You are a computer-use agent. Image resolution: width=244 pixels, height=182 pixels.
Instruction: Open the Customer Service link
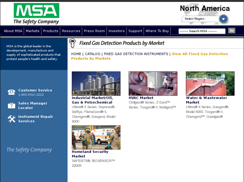click(x=35, y=90)
